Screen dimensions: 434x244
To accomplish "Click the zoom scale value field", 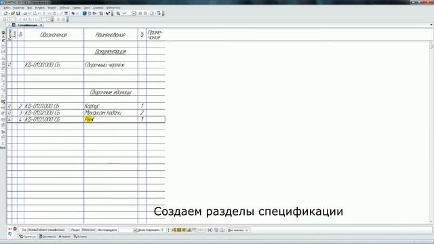I will pos(127,14).
